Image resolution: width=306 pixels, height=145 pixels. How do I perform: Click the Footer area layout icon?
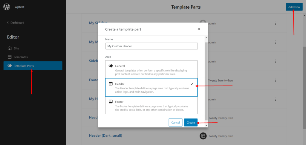tap(111, 102)
